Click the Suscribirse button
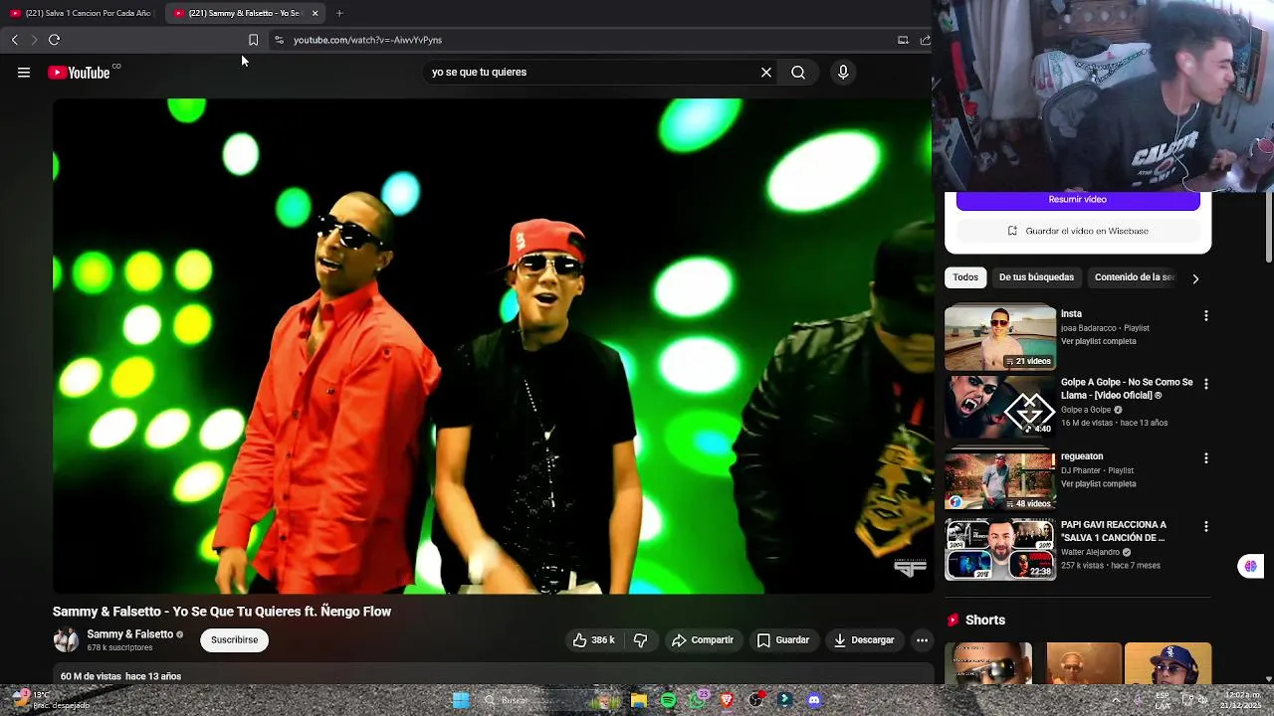1274x716 pixels. [234, 640]
